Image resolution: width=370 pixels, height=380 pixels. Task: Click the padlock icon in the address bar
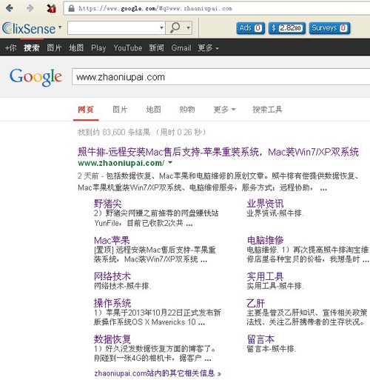(71, 9)
